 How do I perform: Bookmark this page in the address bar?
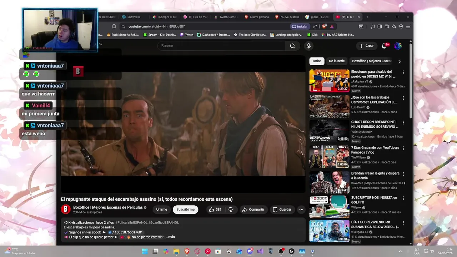[114, 26]
